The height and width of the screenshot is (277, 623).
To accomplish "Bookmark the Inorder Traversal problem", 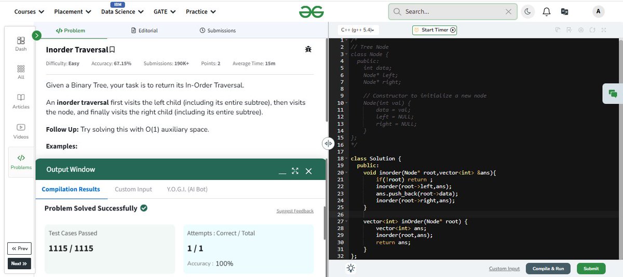I will click(x=112, y=50).
